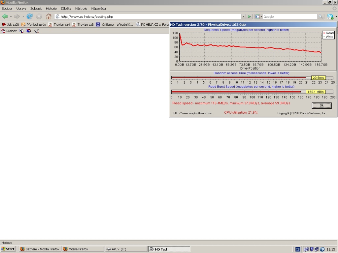Click the search magnifier icon

pyautogui.click(x=321, y=16)
